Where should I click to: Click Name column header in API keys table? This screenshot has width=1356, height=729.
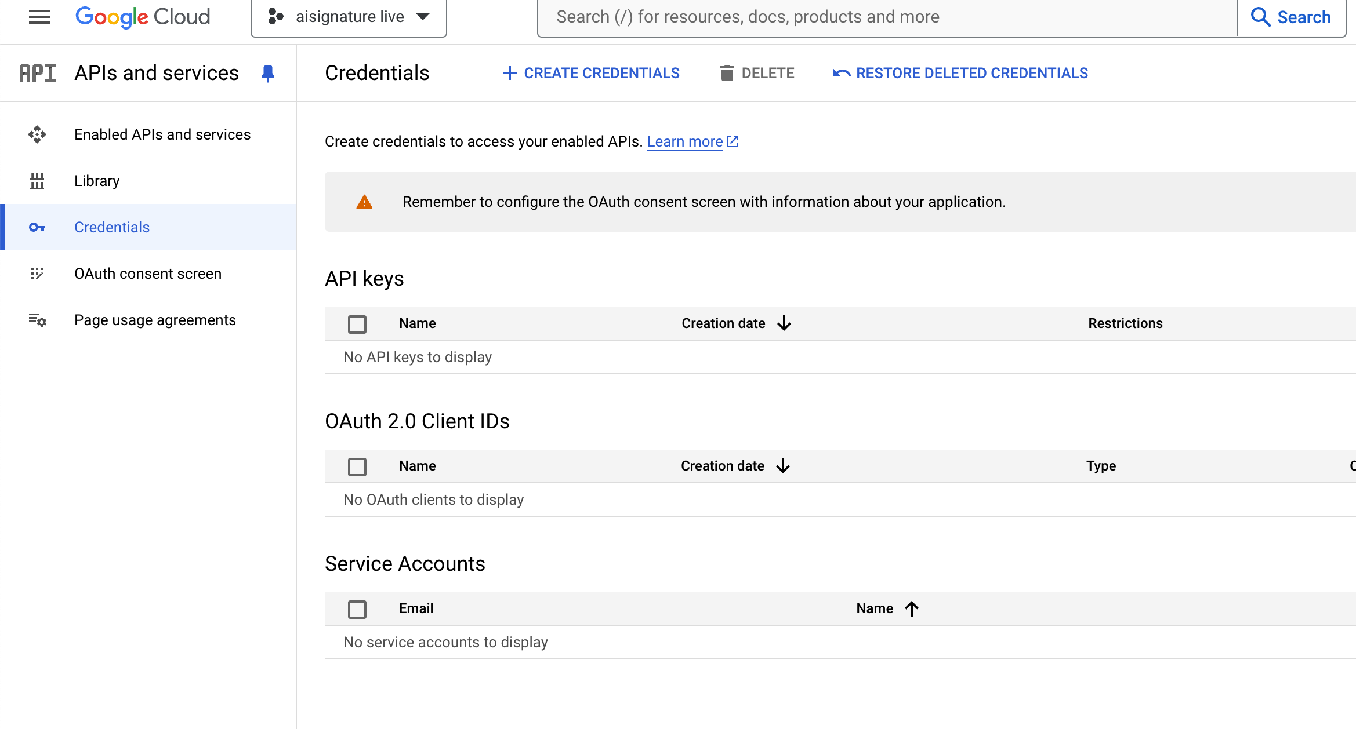click(418, 323)
